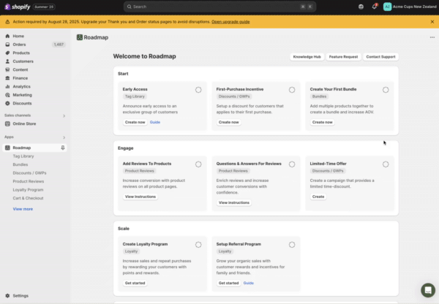Open the notifications bell
The width and height of the screenshot is (439, 304).
click(375, 7)
